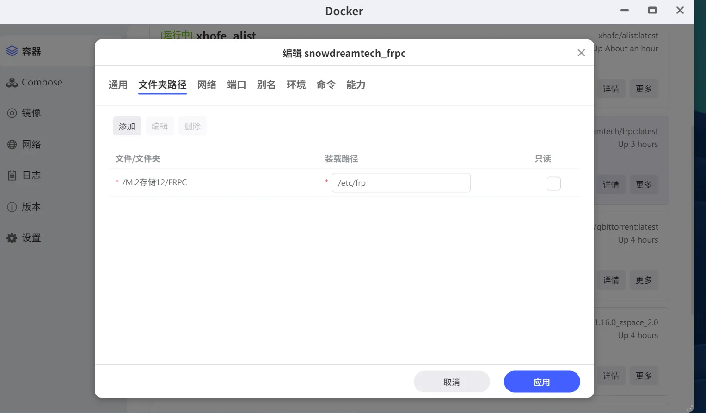
Task: Enable the 只读 read-only checkbox
Action: click(553, 183)
